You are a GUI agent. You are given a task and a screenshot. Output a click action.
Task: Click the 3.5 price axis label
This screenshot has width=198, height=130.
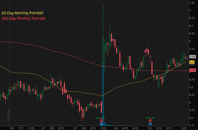(191, 118)
